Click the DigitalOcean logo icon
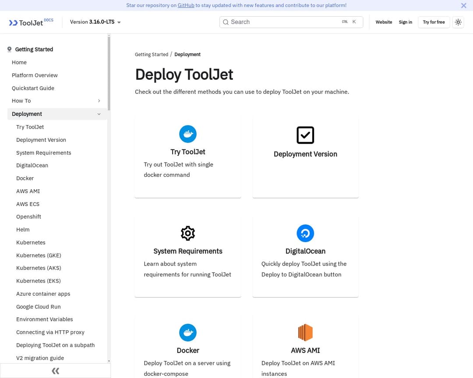Screen dimensions: 473x378 point(305,233)
